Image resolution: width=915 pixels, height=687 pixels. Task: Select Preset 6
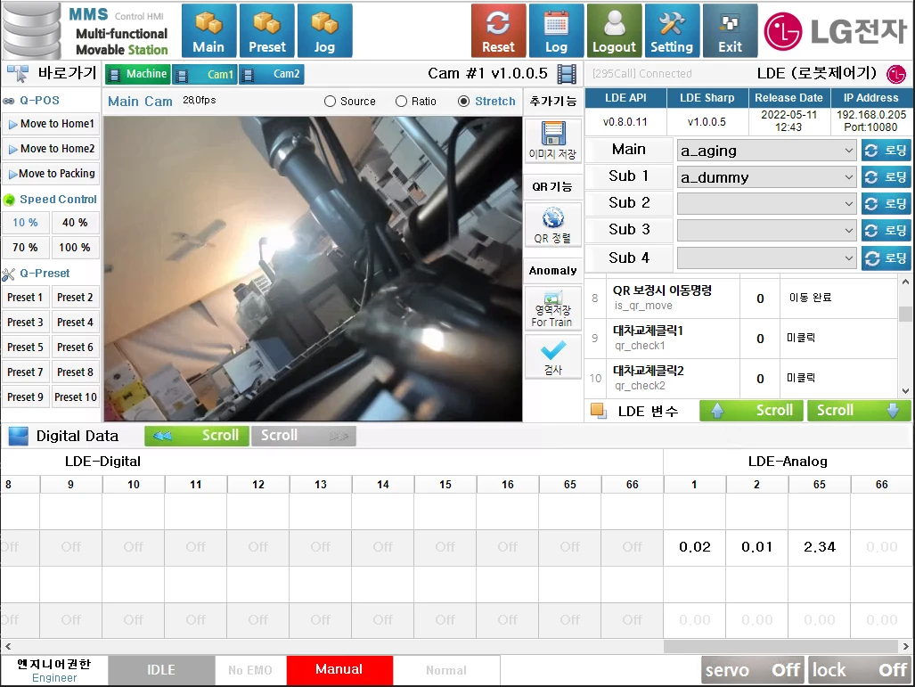(x=75, y=348)
